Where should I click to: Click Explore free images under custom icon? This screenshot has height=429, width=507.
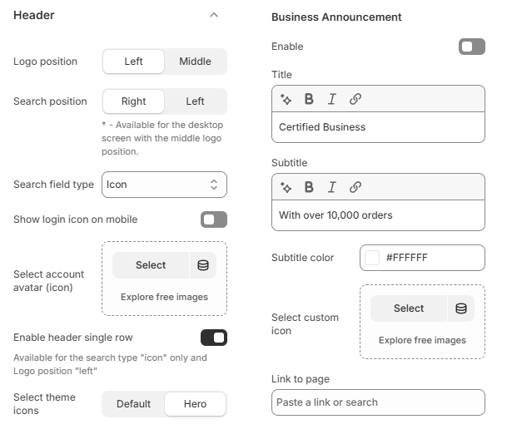tap(422, 340)
